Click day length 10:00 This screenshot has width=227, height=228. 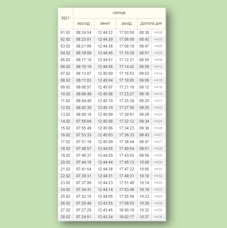(x=144, y=162)
